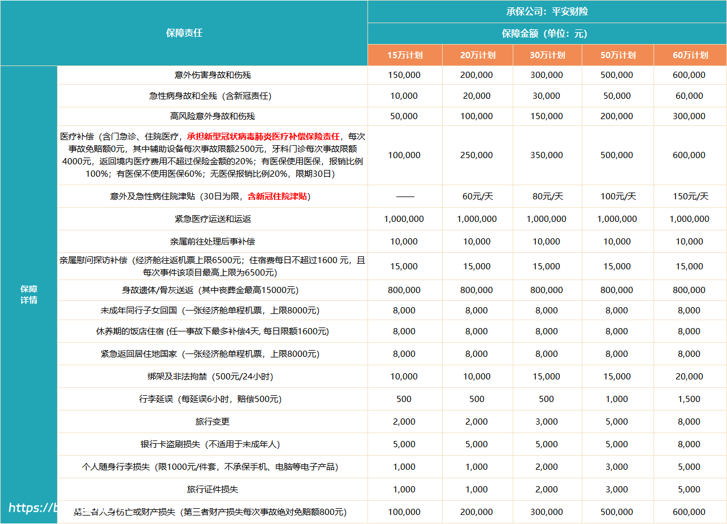
Task: Click 15,000 under 30万计划 in 绑架及非法拘禁 row
Action: point(547,376)
